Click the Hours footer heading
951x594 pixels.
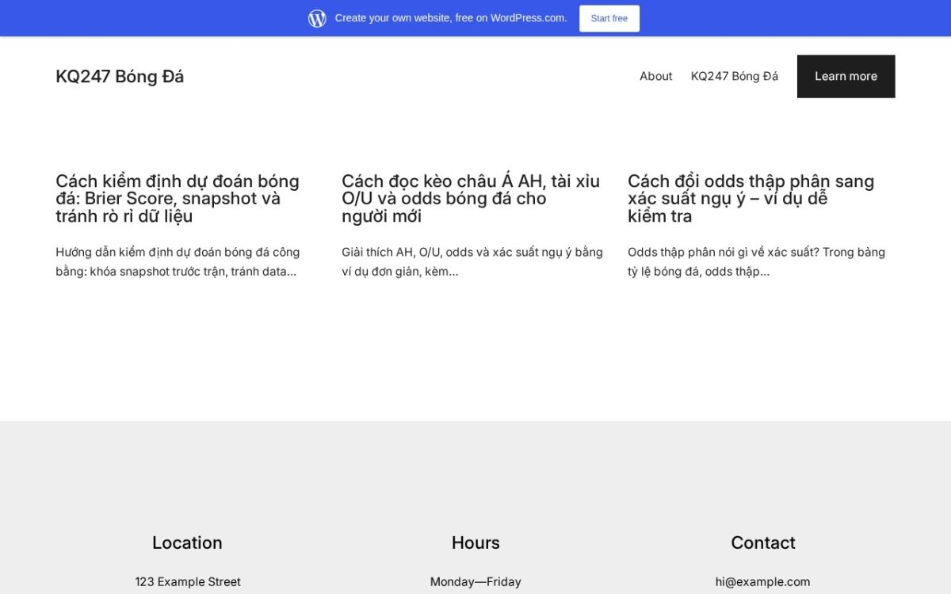[475, 543]
